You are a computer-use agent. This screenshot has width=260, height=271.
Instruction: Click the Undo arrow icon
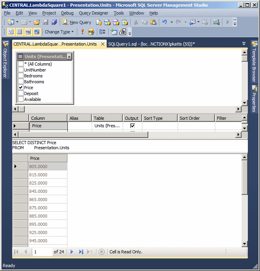(165, 22)
